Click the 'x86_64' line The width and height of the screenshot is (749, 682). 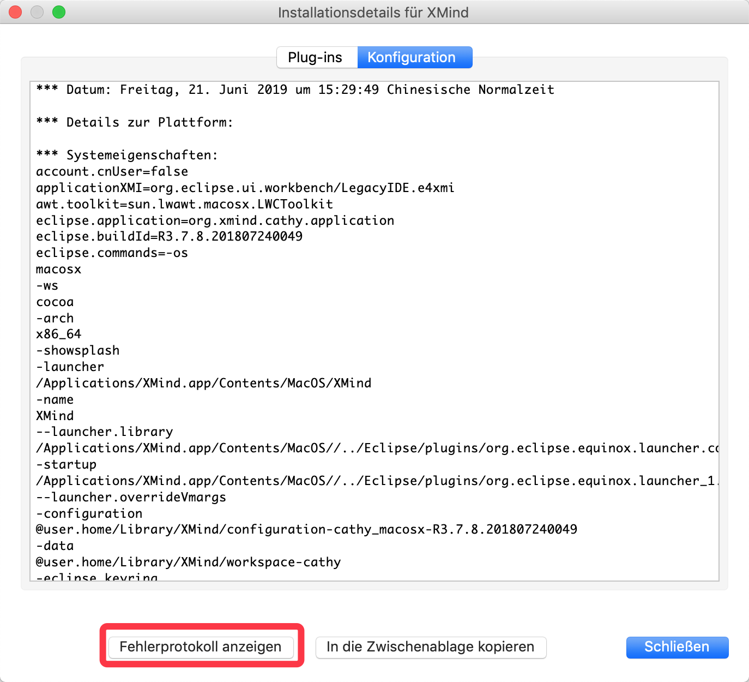(58, 334)
